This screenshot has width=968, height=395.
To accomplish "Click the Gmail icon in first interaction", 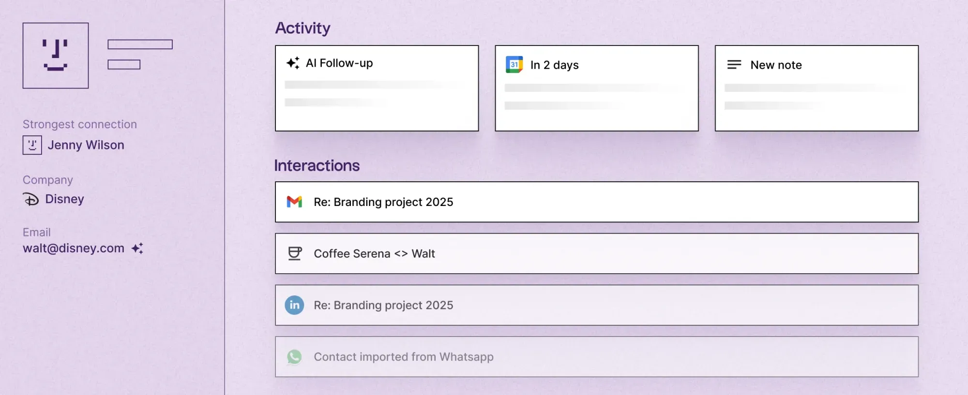I will click(x=294, y=202).
